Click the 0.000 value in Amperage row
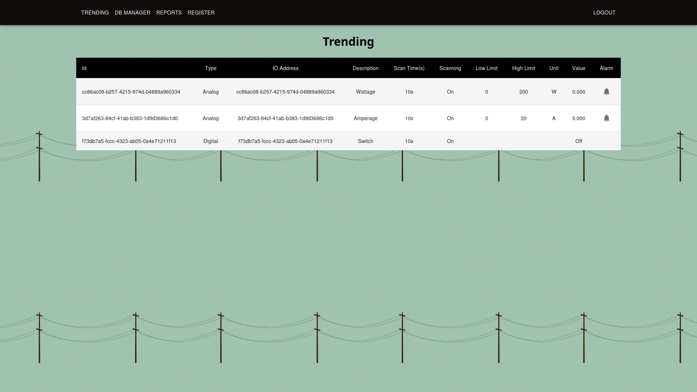This screenshot has height=392, width=697. [x=579, y=118]
